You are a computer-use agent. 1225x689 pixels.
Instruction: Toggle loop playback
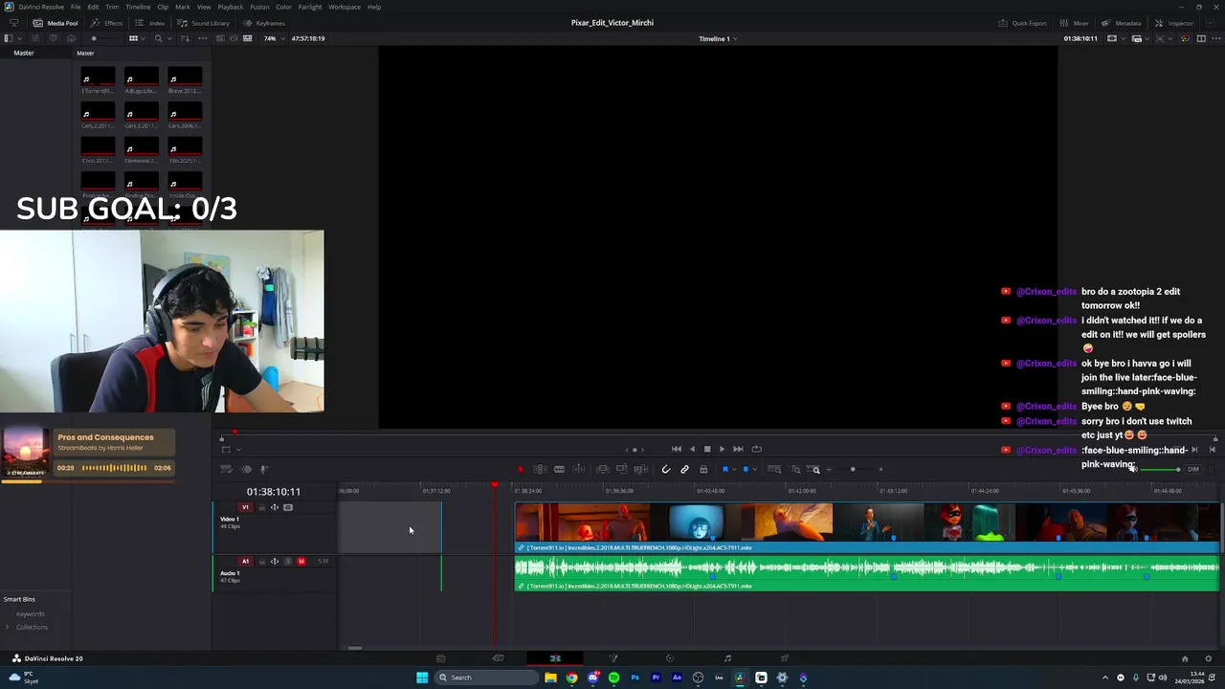click(756, 449)
